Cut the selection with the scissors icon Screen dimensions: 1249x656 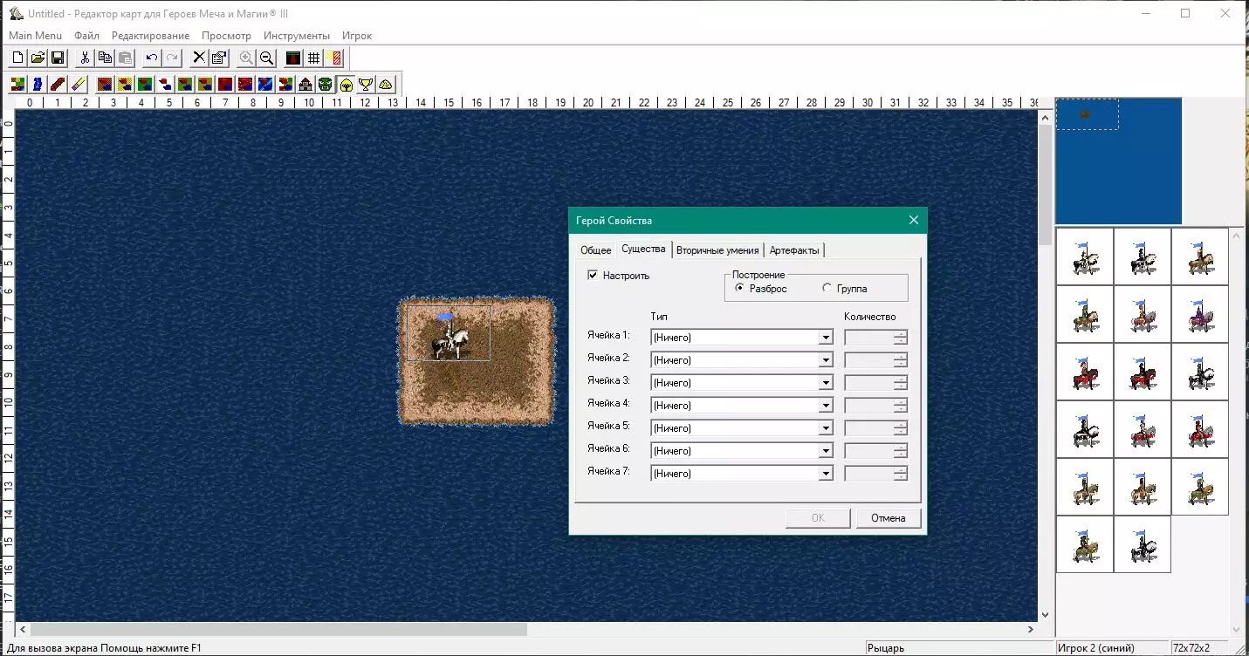click(85, 58)
